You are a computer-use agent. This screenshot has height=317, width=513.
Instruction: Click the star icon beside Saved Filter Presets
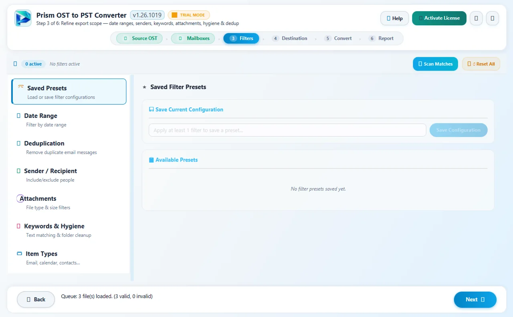tap(145, 87)
